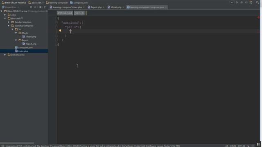Collapse the abu-saleh77 folder
Image resolution: width=262 pixels, height=147 pixels.
coord(5,18)
